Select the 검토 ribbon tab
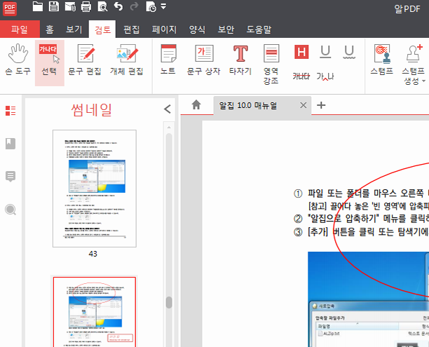This screenshot has height=347, width=429. [x=102, y=29]
